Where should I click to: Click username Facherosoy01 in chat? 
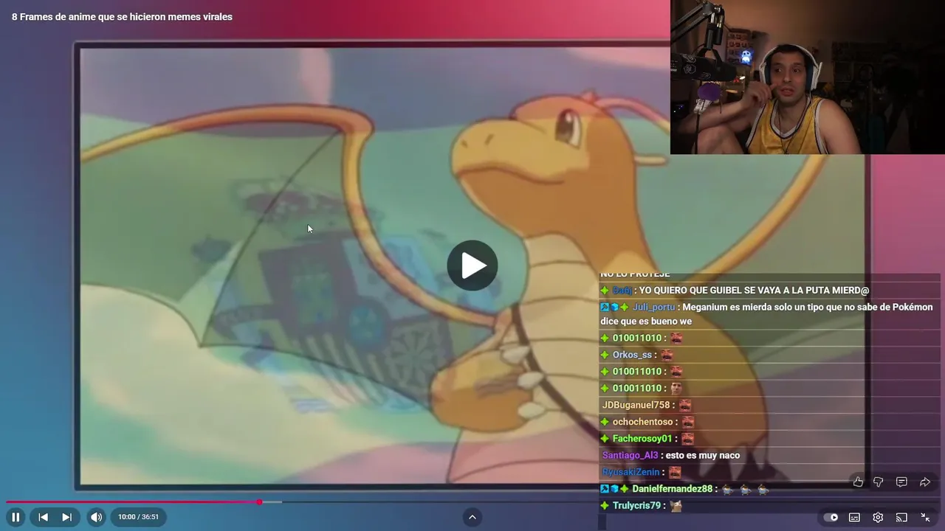642,439
